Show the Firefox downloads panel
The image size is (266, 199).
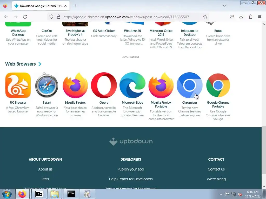(241, 17)
